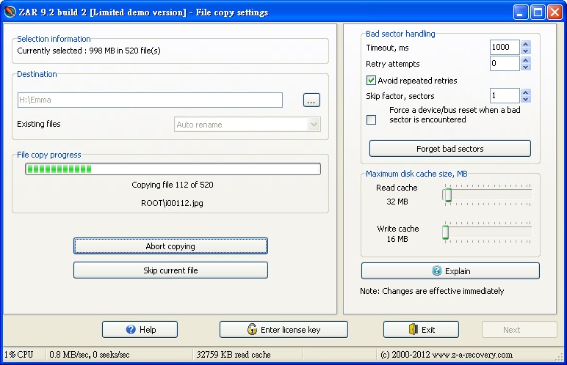Click the '32 MB' read cache value
Viewport: 567px width, 365px height.
397,202
